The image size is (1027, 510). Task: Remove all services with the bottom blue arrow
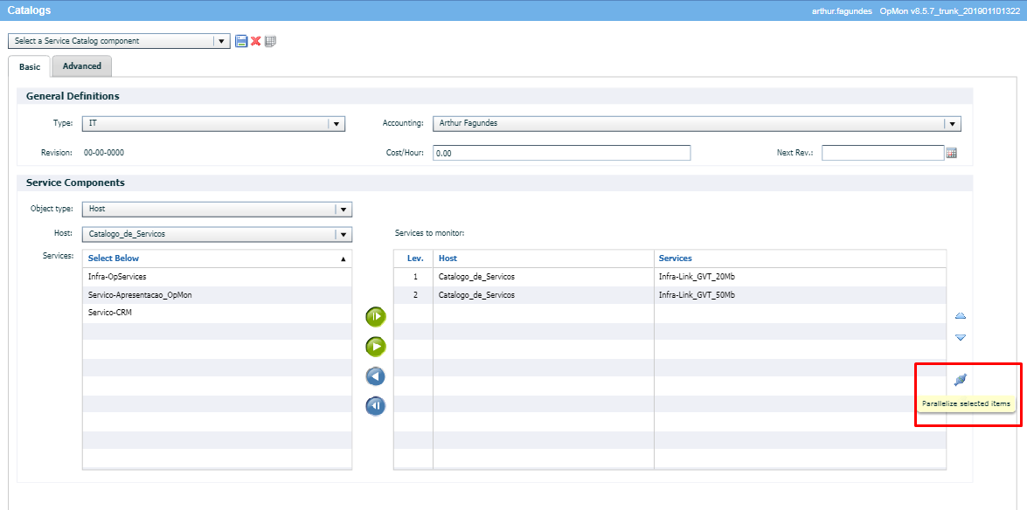coord(375,406)
